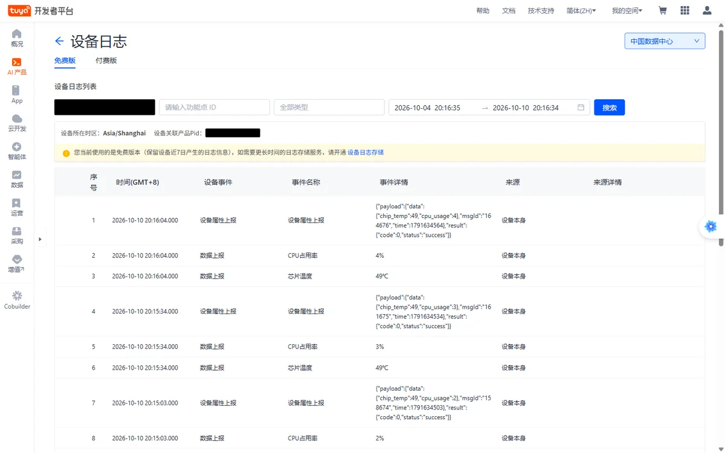The width and height of the screenshot is (725, 453).
Task: Expand the 我的空间 dropdown
Action: coord(627,11)
